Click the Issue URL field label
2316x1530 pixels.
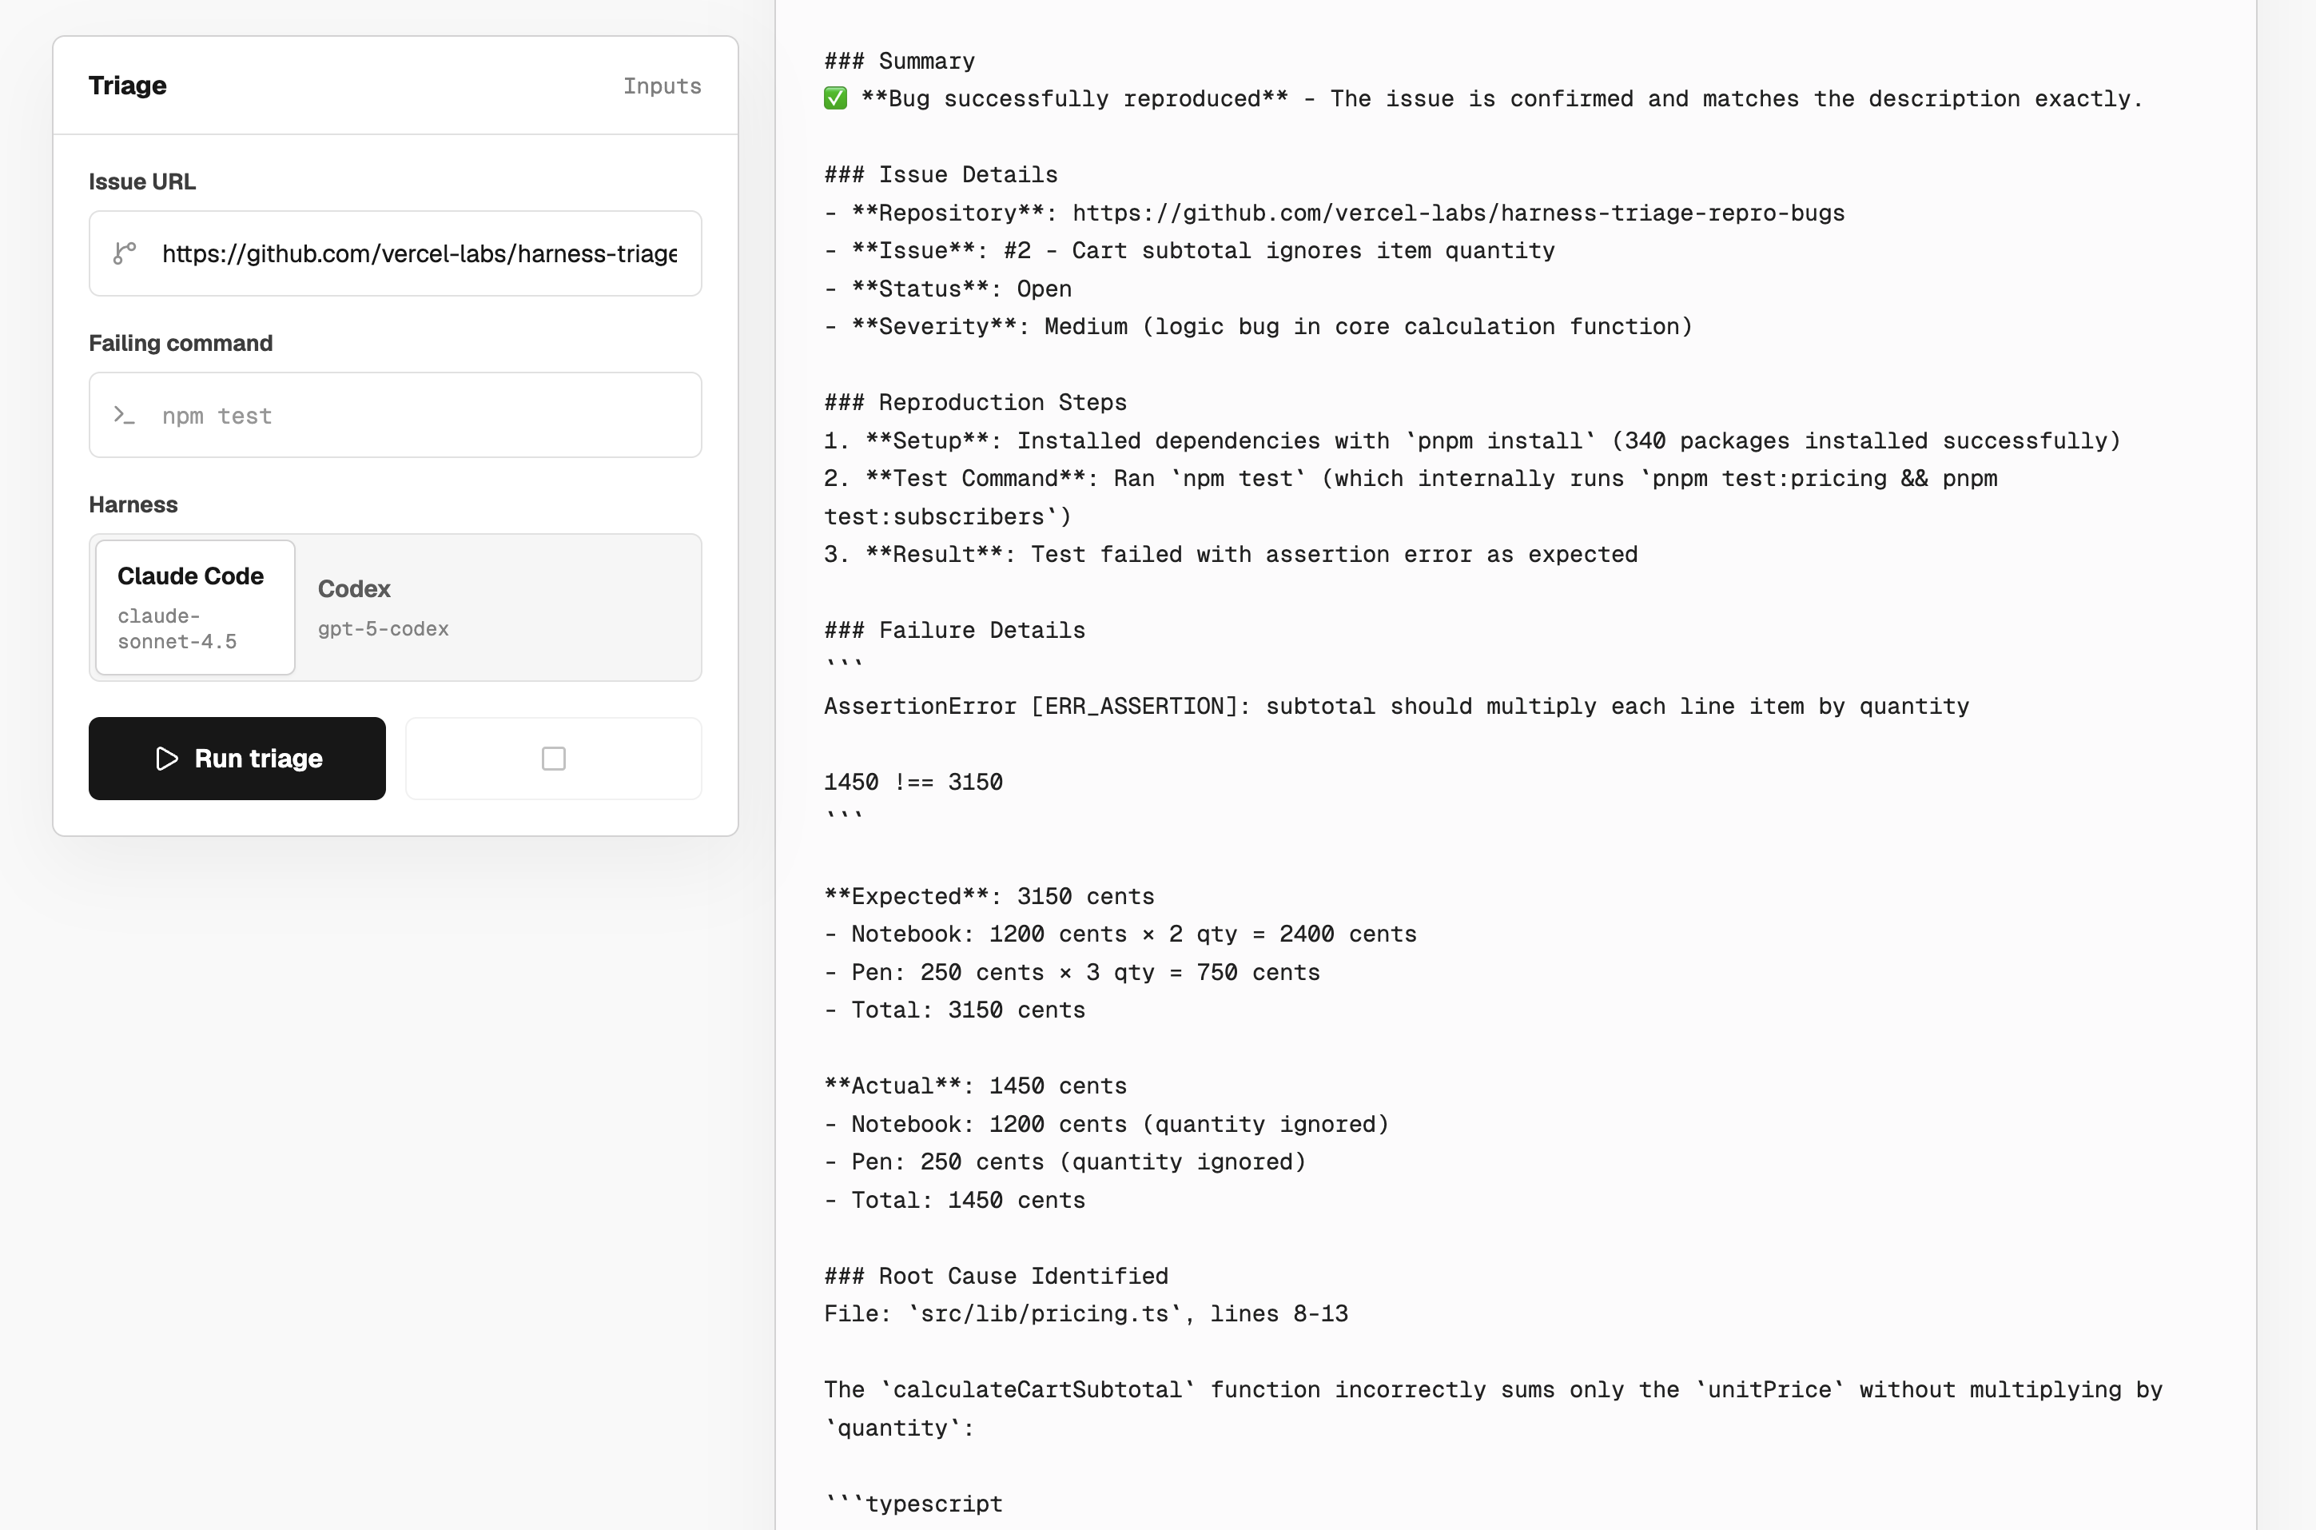tap(142, 181)
